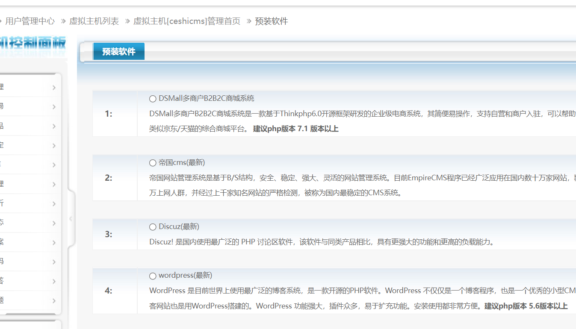Click the chevron on the sidebar row ending 案
576x329 pixels.
tap(54, 243)
